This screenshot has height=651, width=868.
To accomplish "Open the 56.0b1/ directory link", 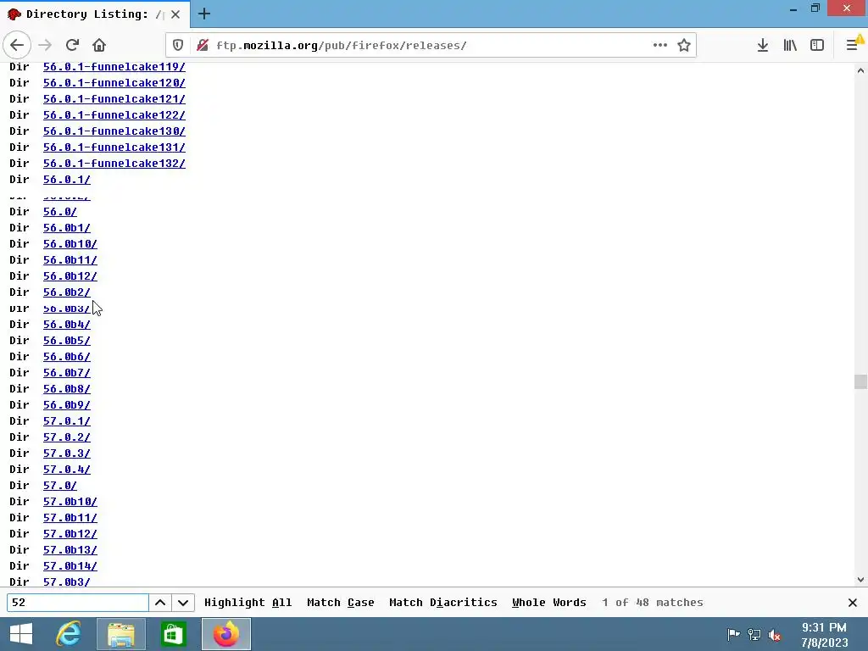I will 66,227.
